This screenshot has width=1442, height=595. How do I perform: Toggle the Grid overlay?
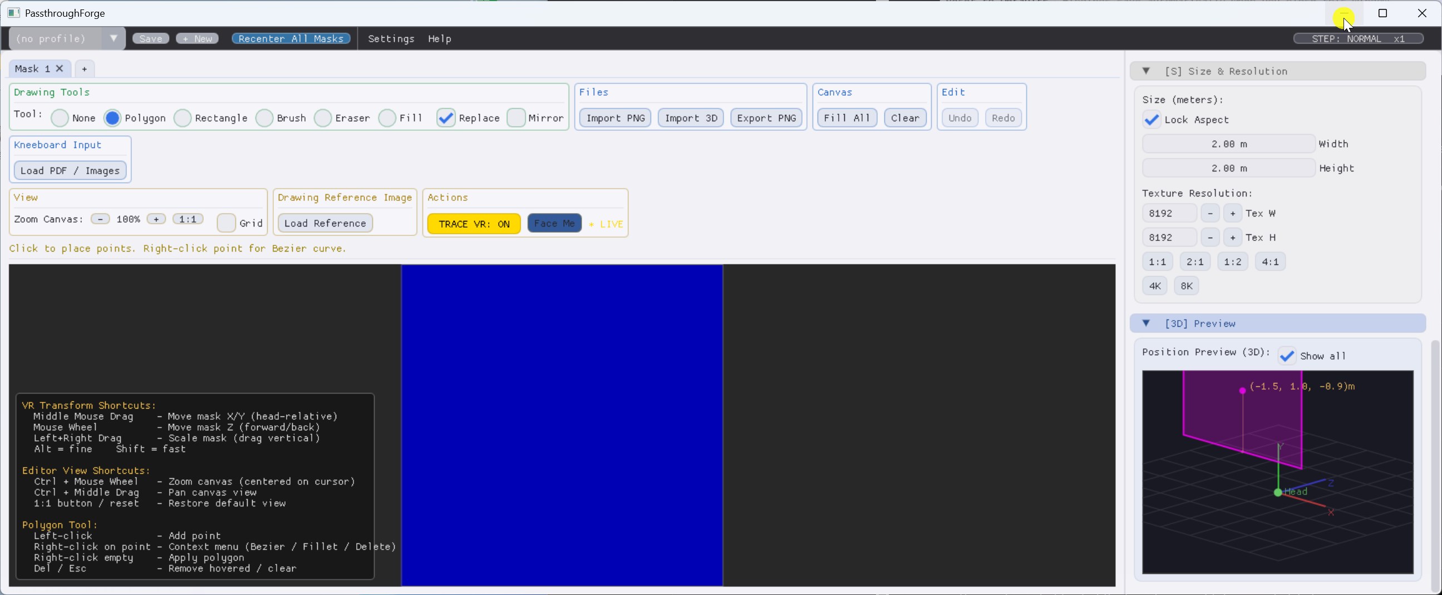click(x=225, y=222)
